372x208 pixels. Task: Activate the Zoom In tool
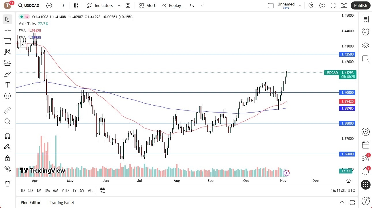[x=7, y=121]
